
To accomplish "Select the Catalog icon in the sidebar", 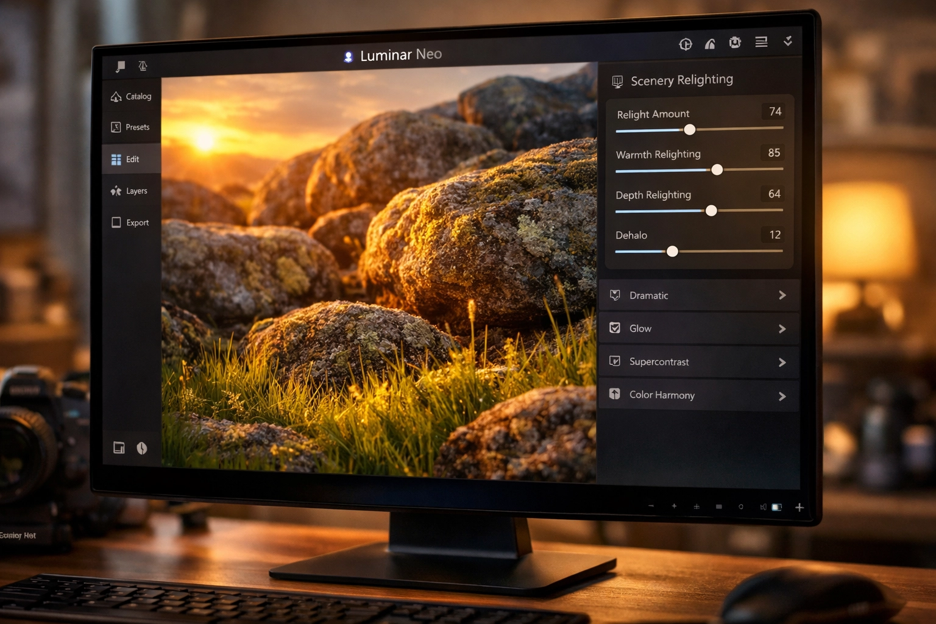I will tap(116, 96).
